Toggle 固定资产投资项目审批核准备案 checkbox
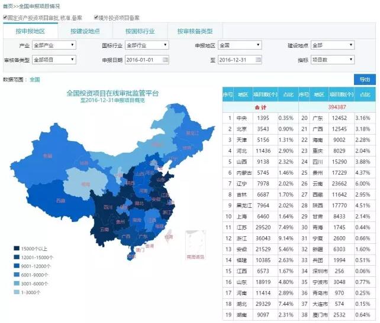 click(6, 18)
